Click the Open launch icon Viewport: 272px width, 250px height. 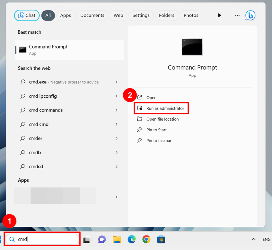coord(140,97)
